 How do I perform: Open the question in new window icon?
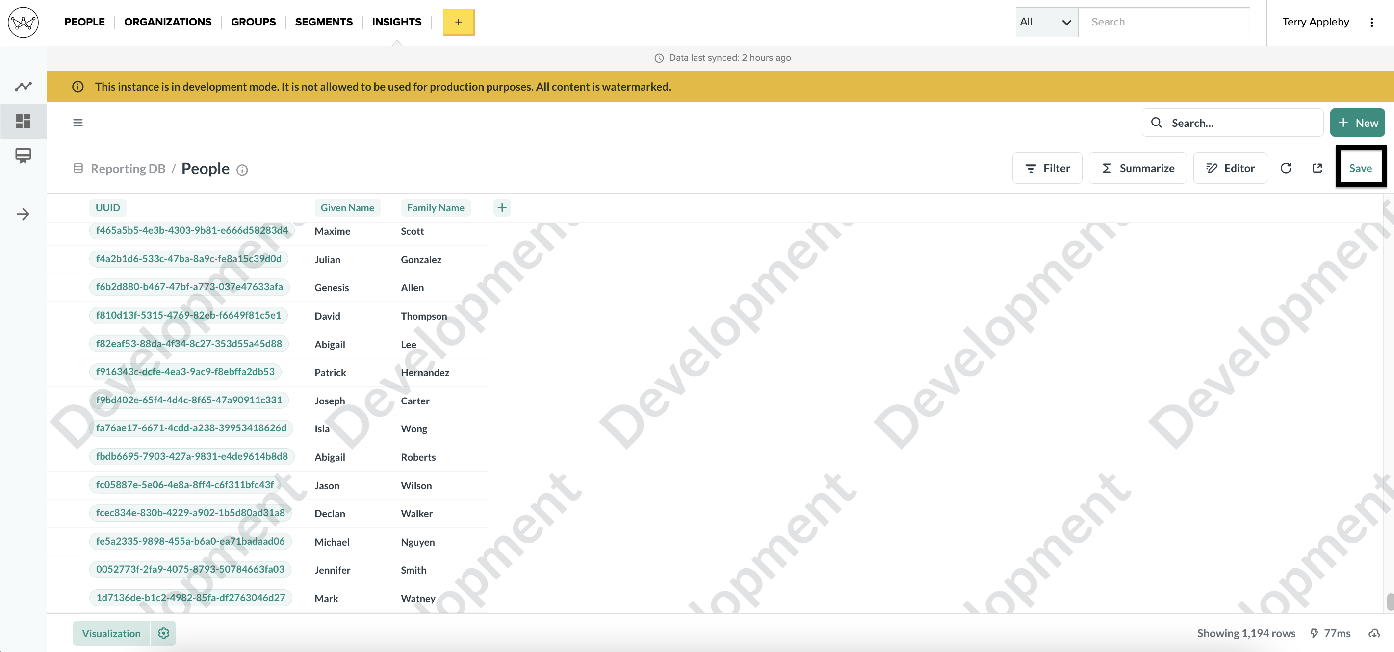(1317, 168)
